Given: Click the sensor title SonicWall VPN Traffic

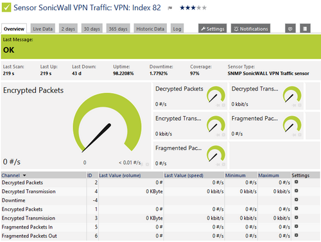Looking at the screenshot, I should click(87, 8).
